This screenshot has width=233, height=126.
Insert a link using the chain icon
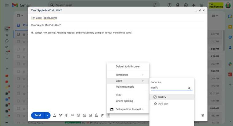[72, 115]
